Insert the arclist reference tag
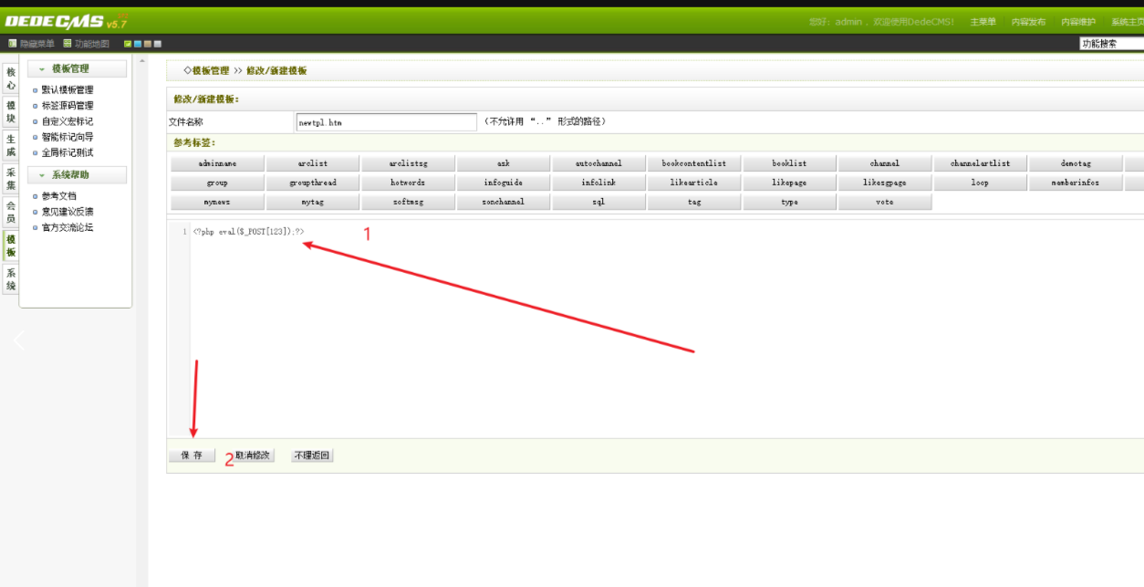The height and width of the screenshot is (587, 1144). (313, 163)
